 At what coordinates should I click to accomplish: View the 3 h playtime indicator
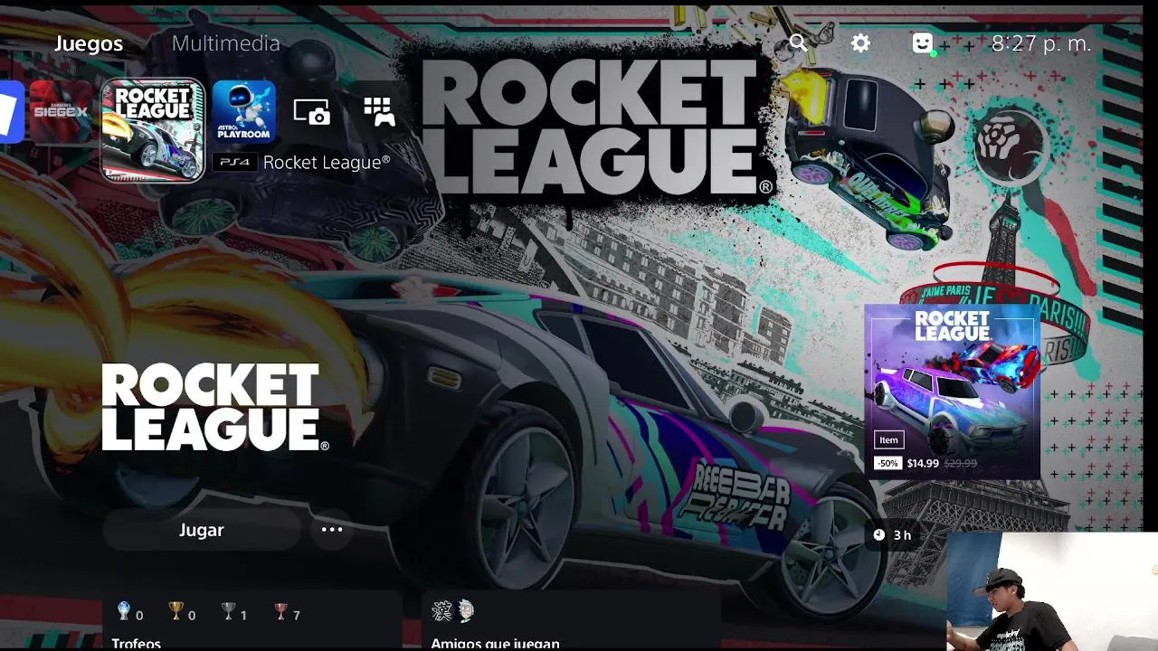892,535
